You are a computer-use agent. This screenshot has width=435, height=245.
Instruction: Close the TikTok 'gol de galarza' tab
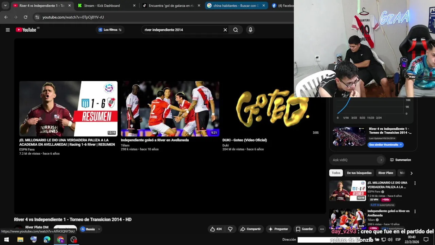pyautogui.click(x=199, y=5)
